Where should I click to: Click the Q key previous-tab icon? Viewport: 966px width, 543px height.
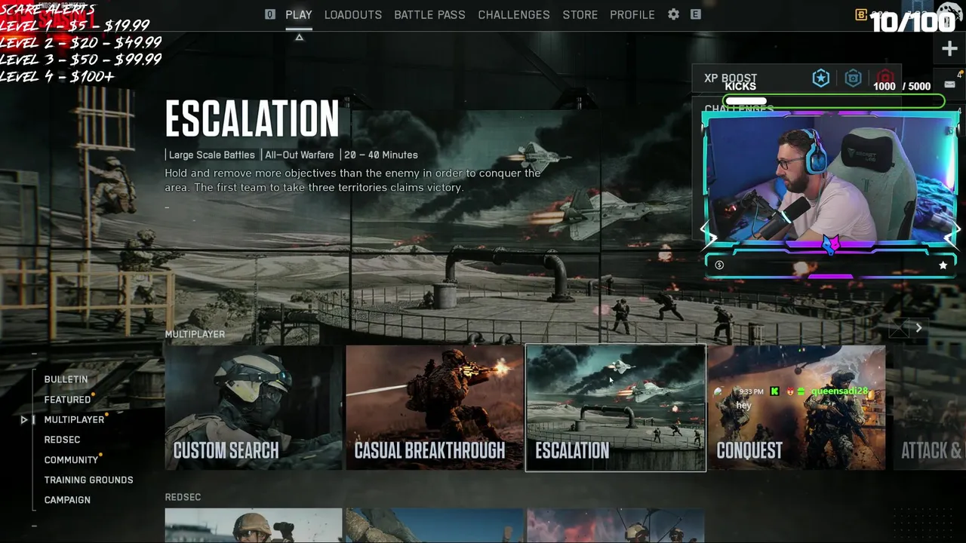click(270, 14)
